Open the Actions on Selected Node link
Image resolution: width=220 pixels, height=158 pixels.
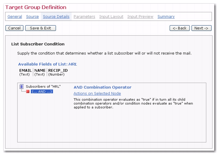point(97,94)
